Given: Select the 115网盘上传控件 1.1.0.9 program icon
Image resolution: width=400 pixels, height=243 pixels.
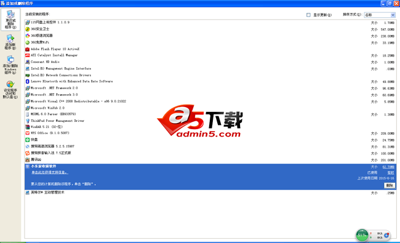Looking at the screenshot, I should point(28,22).
